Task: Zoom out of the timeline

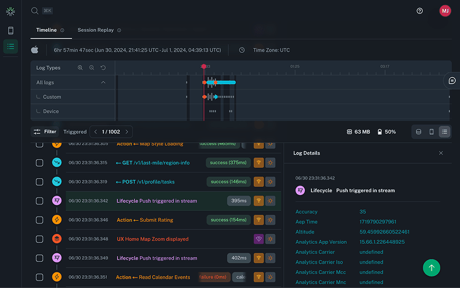Action: pos(92,68)
